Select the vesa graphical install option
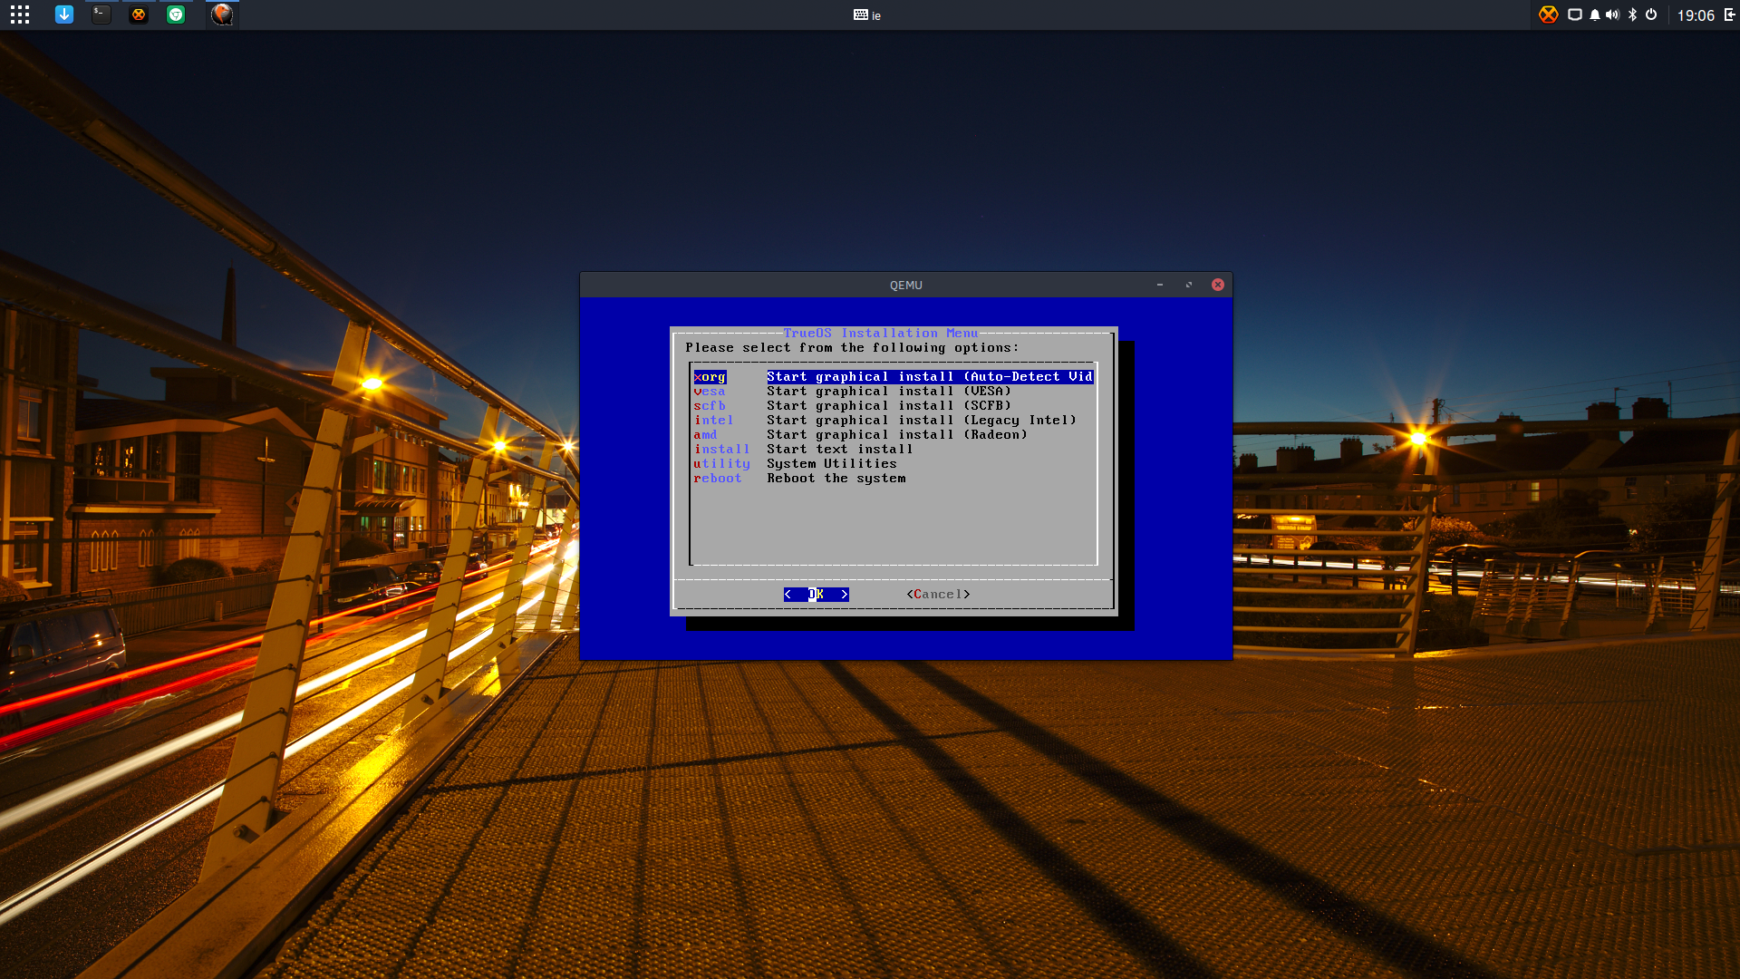The image size is (1740, 979). (x=852, y=392)
